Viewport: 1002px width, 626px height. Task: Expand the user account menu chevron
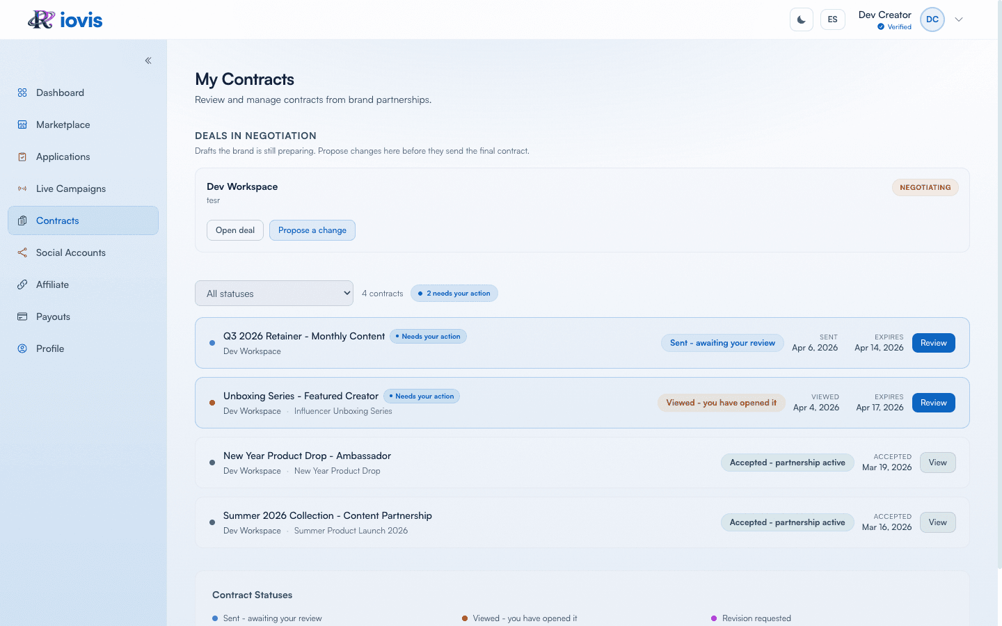click(959, 19)
